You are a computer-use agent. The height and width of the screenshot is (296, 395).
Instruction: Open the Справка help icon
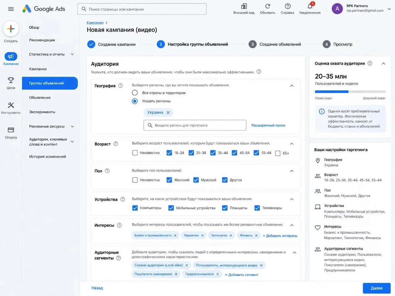click(288, 6)
